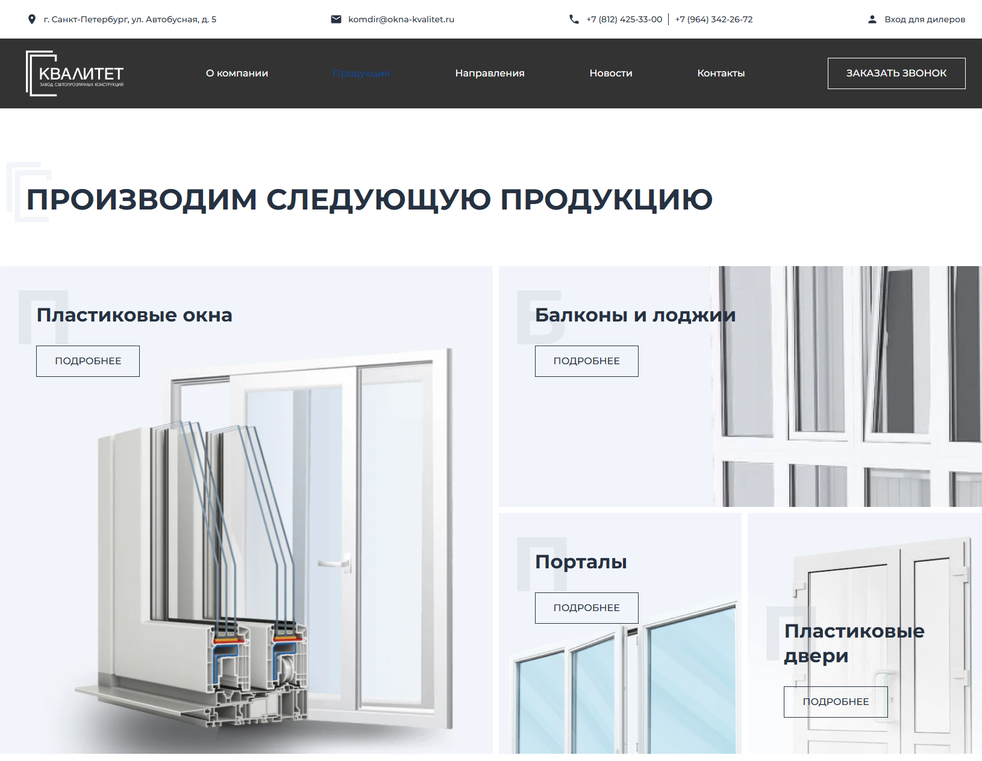
Task: Open Продукция menu item
Action: 361,73
